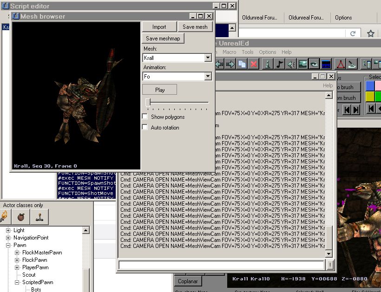Click the log window execute '!' button

click(x=330, y=265)
